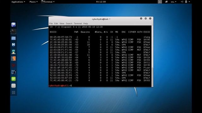202x113 pixels.
Task: Open the dock icon below the red one
Action: pyautogui.click(x=14, y=72)
